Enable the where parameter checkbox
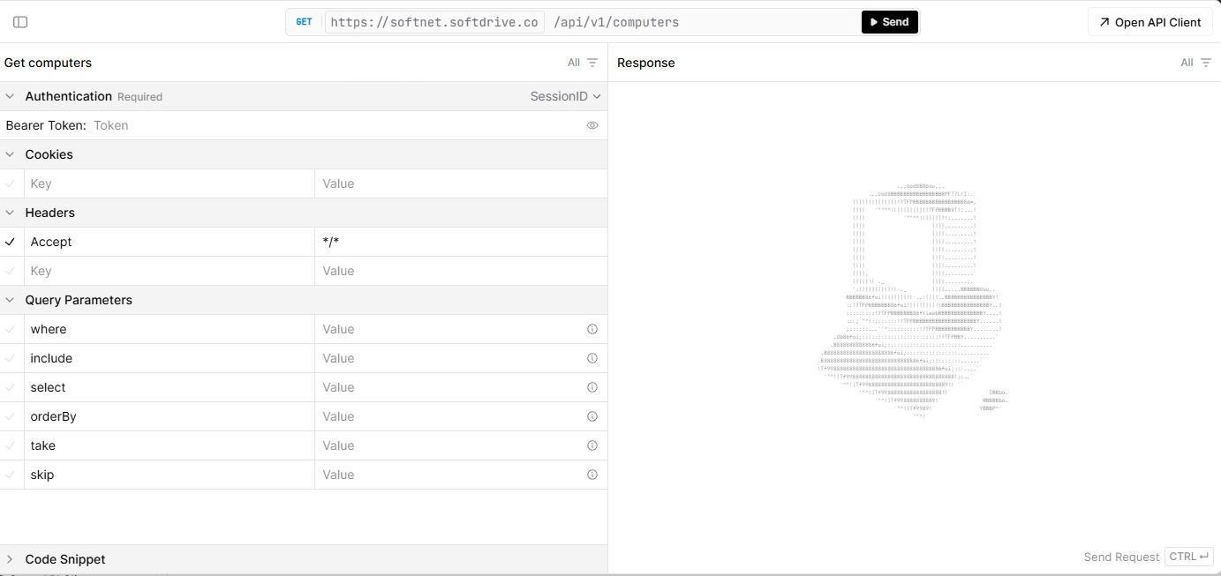The width and height of the screenshot is (1221, 576). click(x=11, y=329)
